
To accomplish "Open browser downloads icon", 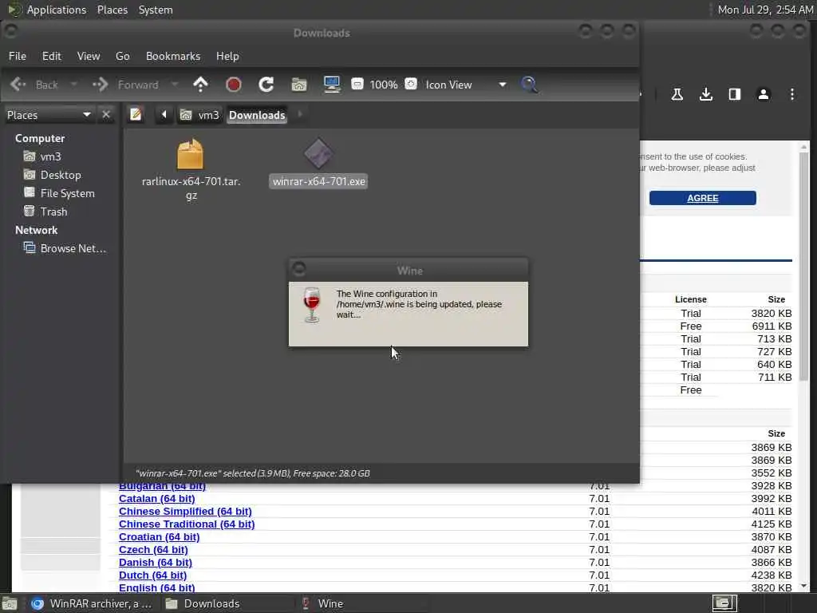I will click(x=706, y=94).
